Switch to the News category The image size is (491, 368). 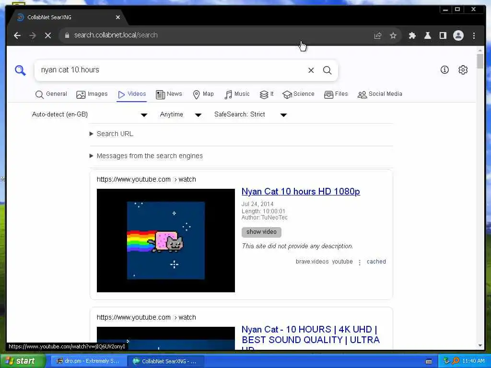169,94
